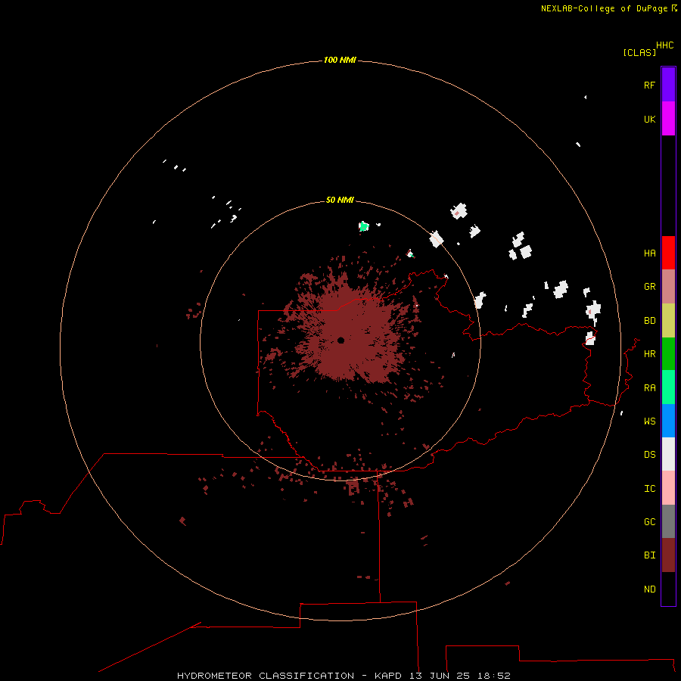Click the "13 JUN 25" date in the caption
The width and height of the screenshot is (681, 681).
440,676
